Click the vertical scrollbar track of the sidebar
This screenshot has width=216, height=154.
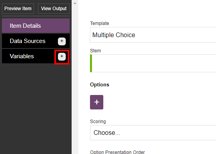point(75,80)
